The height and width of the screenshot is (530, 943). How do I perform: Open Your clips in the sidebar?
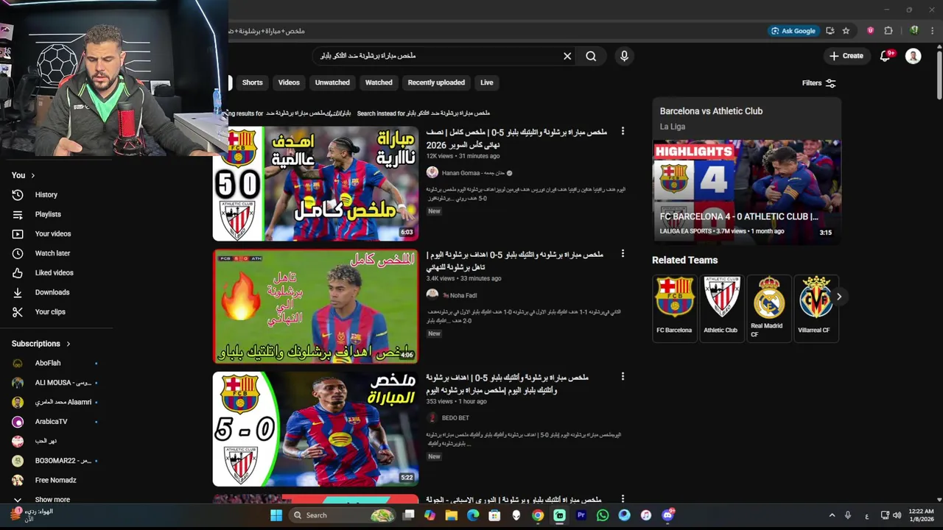(50, 311)
